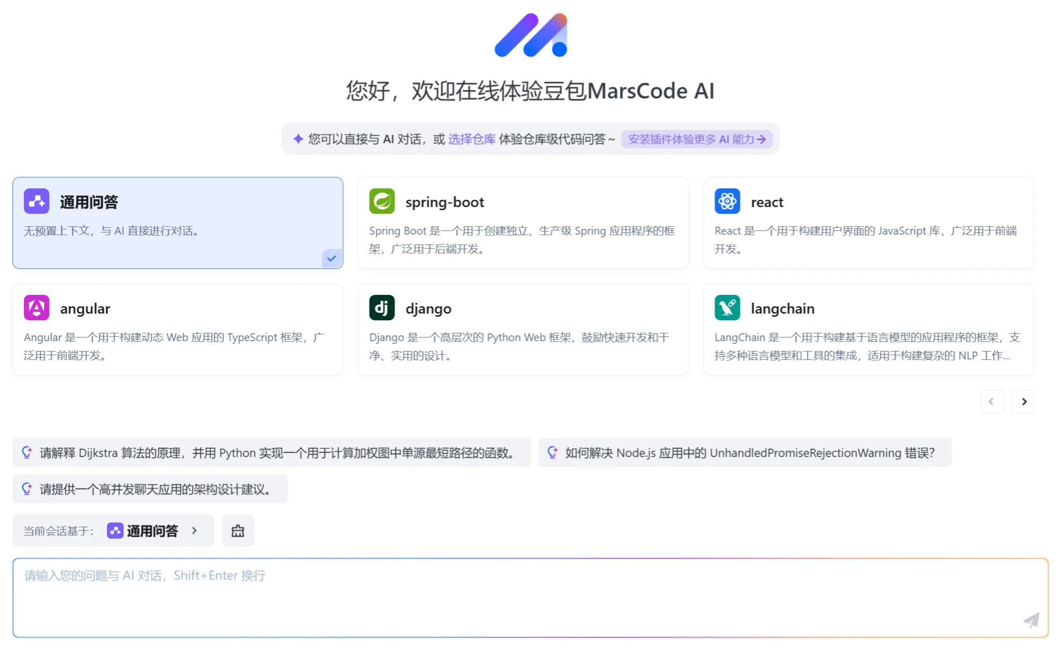This screenshot has height=648, width=1059.
Task: Focus the question input text box
Action: (x=530, y=598)
